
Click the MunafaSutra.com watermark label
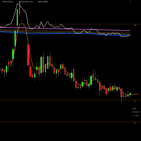(x=26, y=2)
